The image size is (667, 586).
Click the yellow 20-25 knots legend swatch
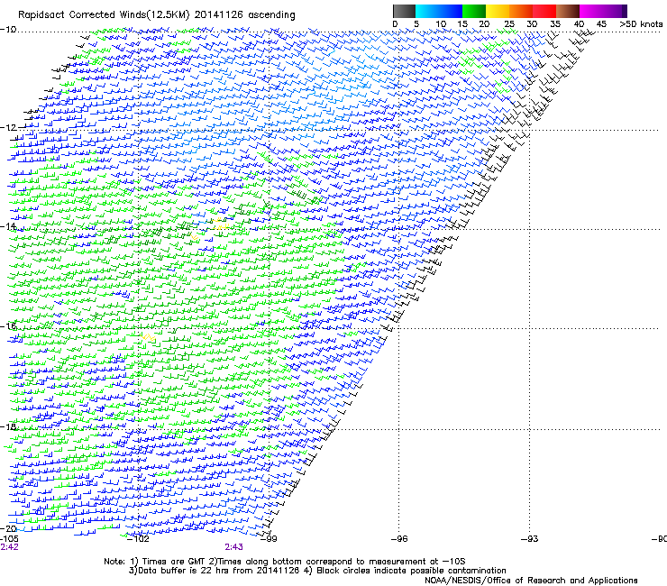[498, 11]
